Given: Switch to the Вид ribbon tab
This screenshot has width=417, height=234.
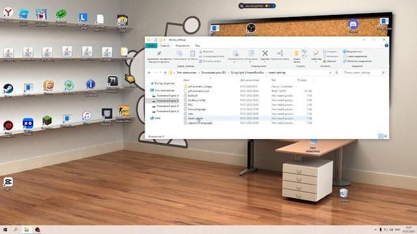Looking at the screenshot, I should click(x=197, y=45).
